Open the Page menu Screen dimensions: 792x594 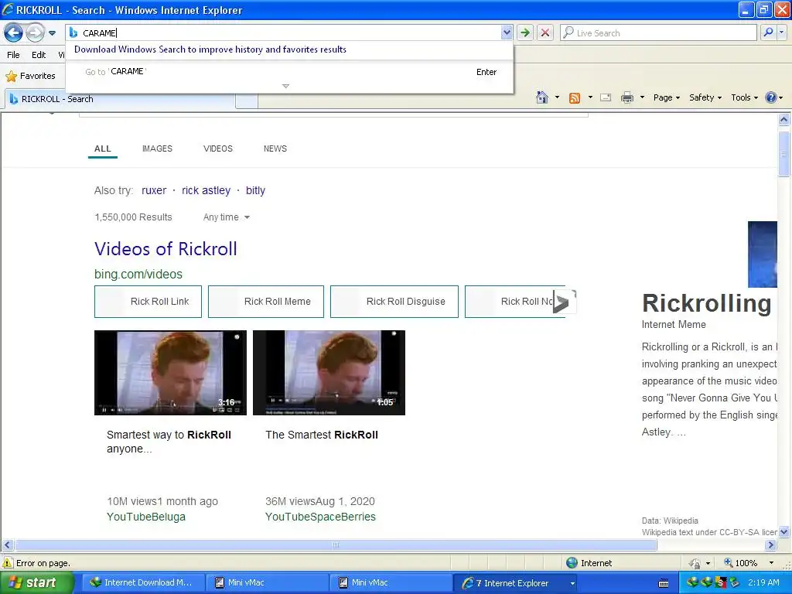666,97
